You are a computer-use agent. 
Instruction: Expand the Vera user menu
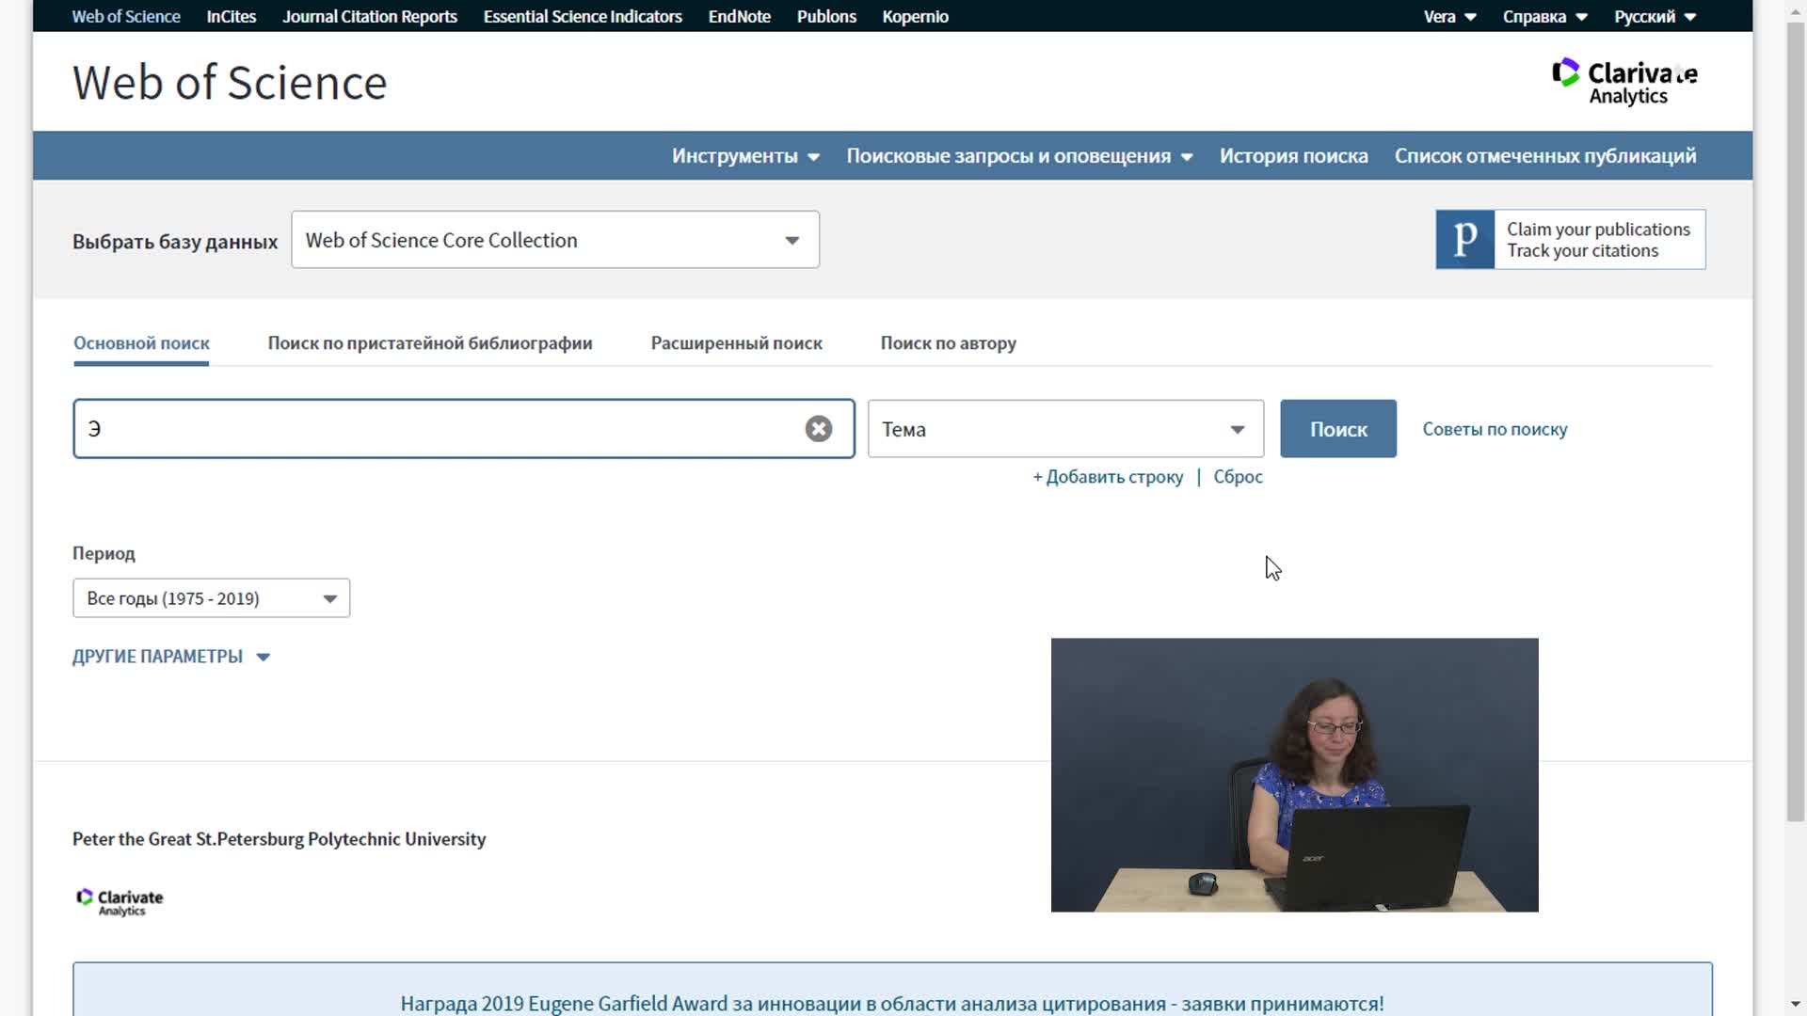(x=1449, y=16)
